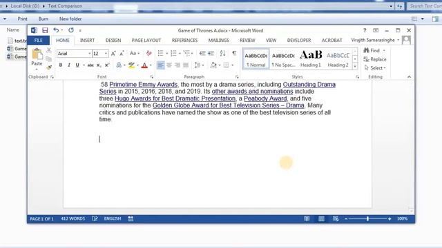442x248 pixels.
Task: Apply the Heading 1 style
Action: pyautogui.click(x=311, y=59)
